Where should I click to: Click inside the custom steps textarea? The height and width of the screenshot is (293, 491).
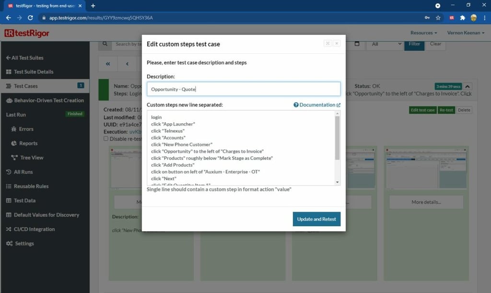(241, 148)
